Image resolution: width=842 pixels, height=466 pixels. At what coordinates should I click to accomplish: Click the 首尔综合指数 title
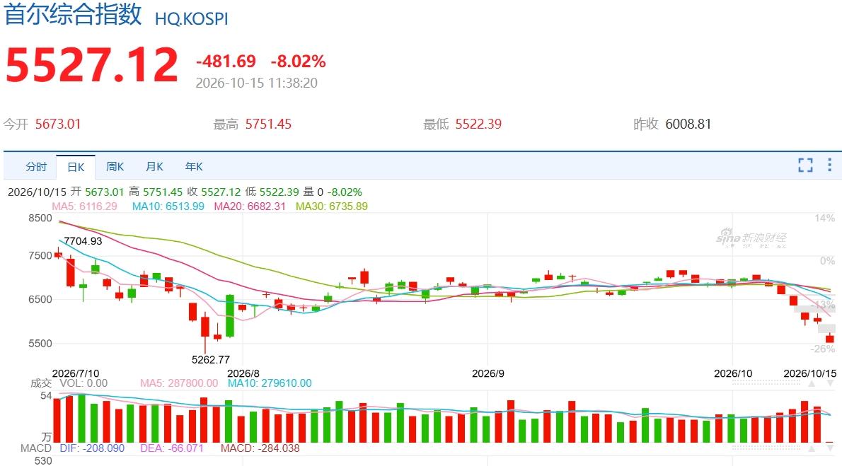(x=73, y=14)
